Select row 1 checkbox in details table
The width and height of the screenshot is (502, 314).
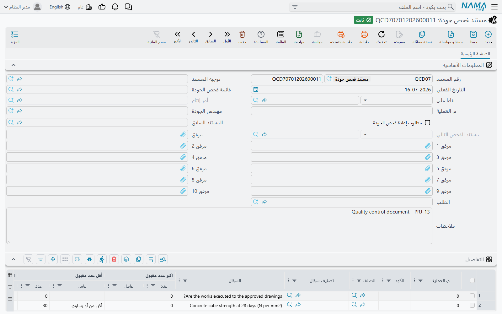click(472, 296)
